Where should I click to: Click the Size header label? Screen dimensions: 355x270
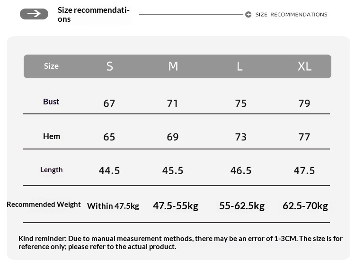(51, 66)
